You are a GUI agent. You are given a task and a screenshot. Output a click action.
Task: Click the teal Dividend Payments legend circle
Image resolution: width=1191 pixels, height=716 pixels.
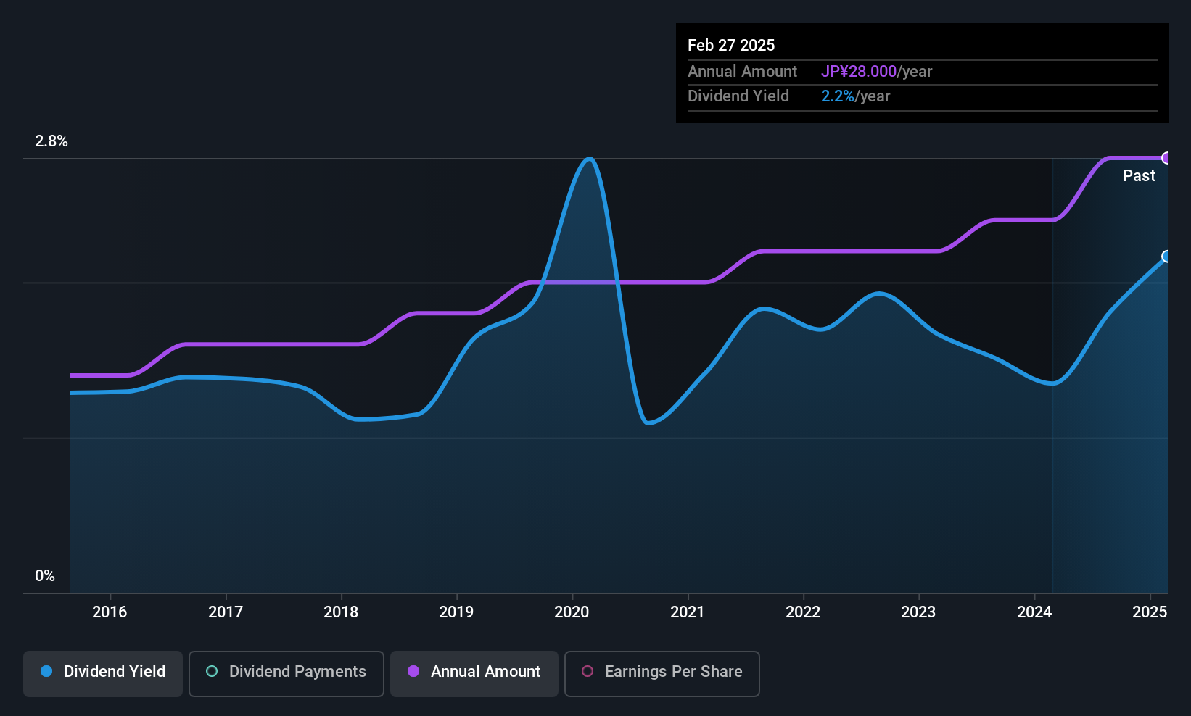click(212, 672)
